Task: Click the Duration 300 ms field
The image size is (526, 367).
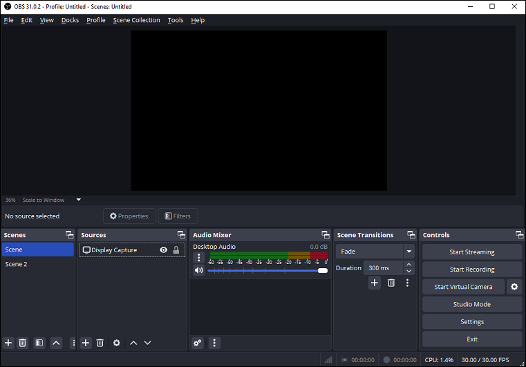Action: 384,268
